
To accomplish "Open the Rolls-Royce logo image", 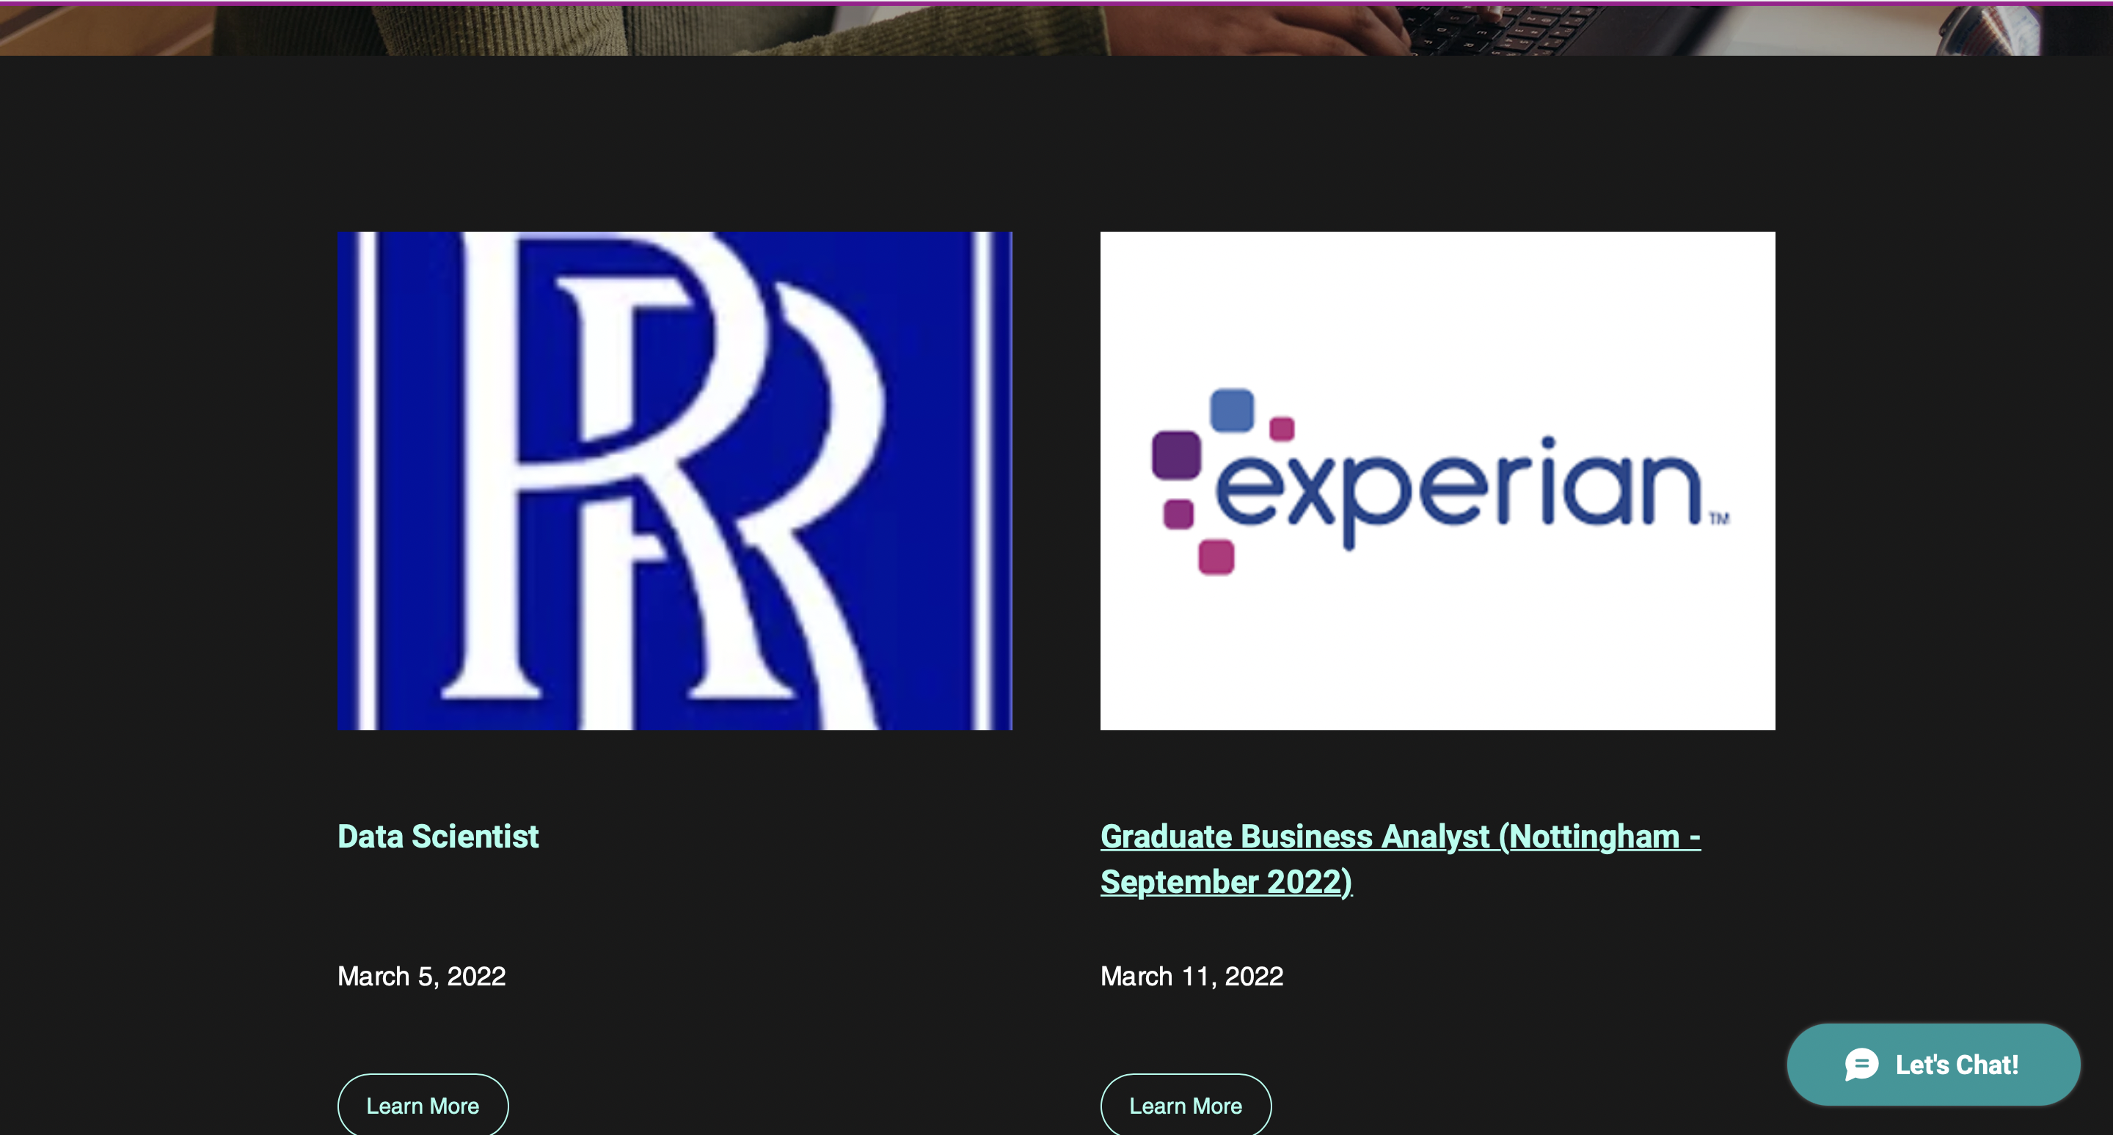I will [674, 481].
